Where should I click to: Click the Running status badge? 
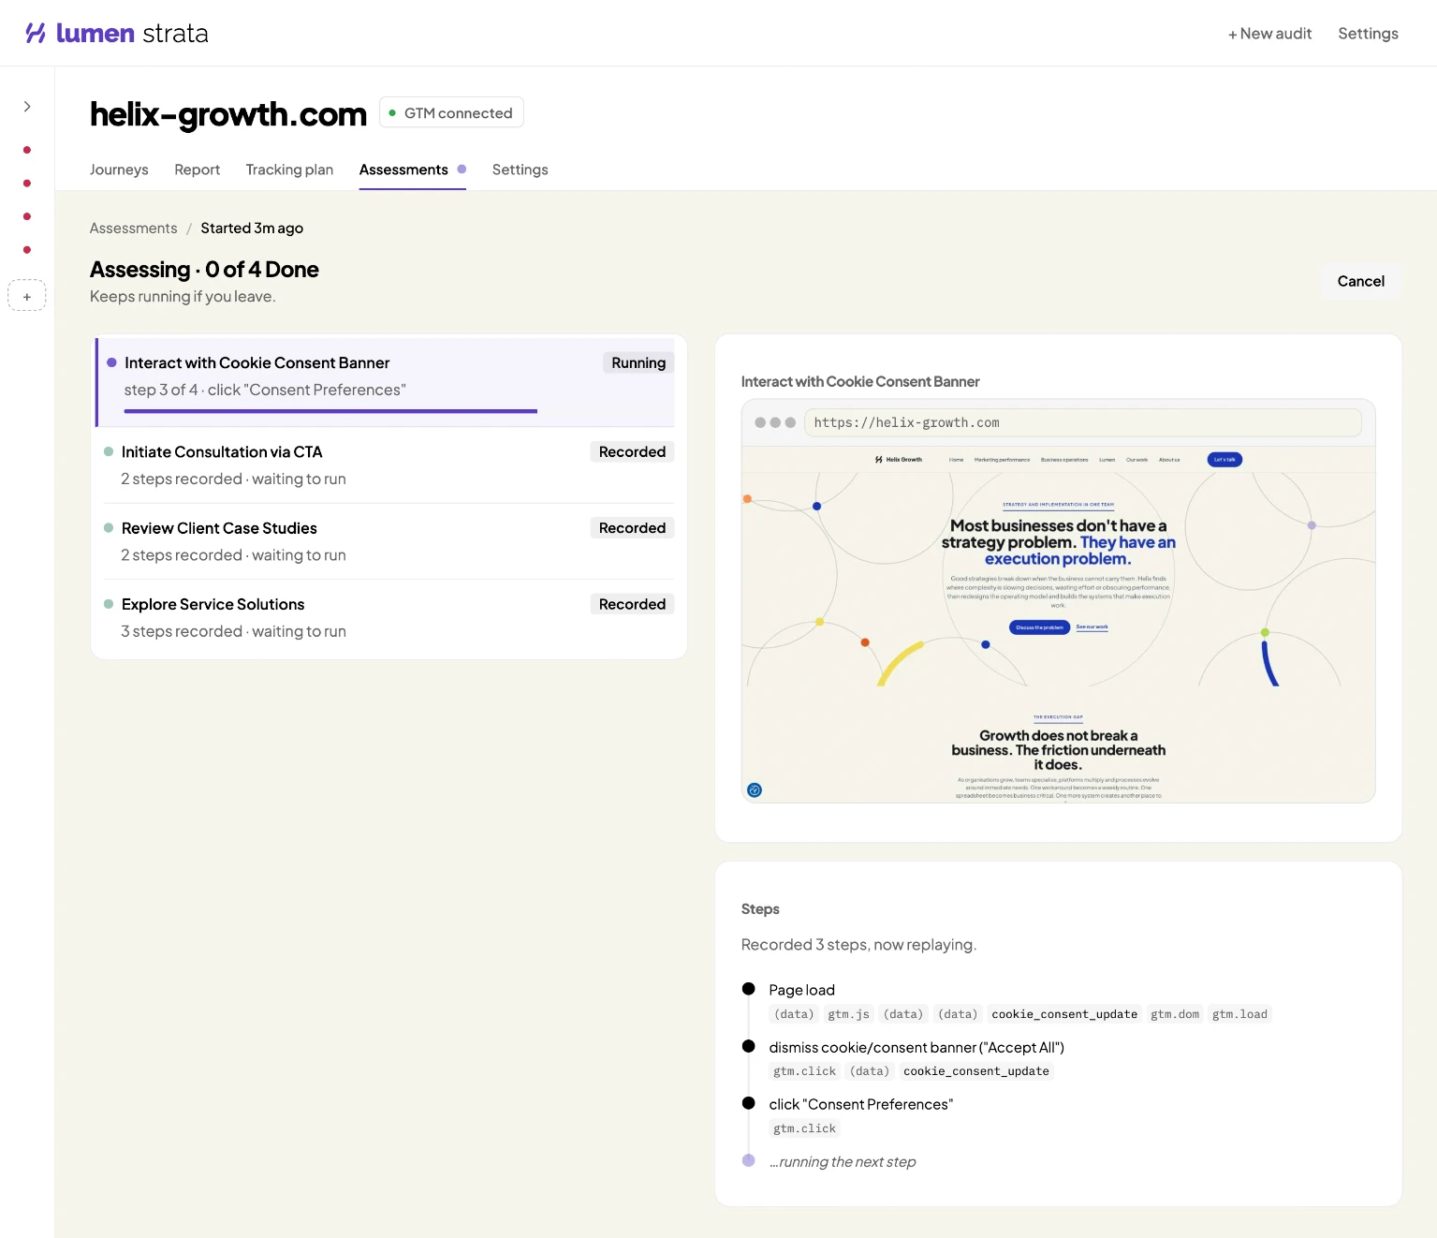(638, 363)
